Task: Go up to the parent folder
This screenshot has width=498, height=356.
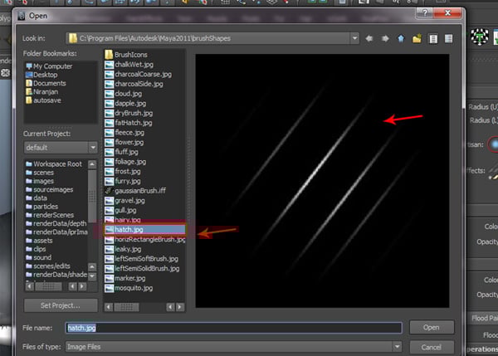Action: [x=401, y=38]
